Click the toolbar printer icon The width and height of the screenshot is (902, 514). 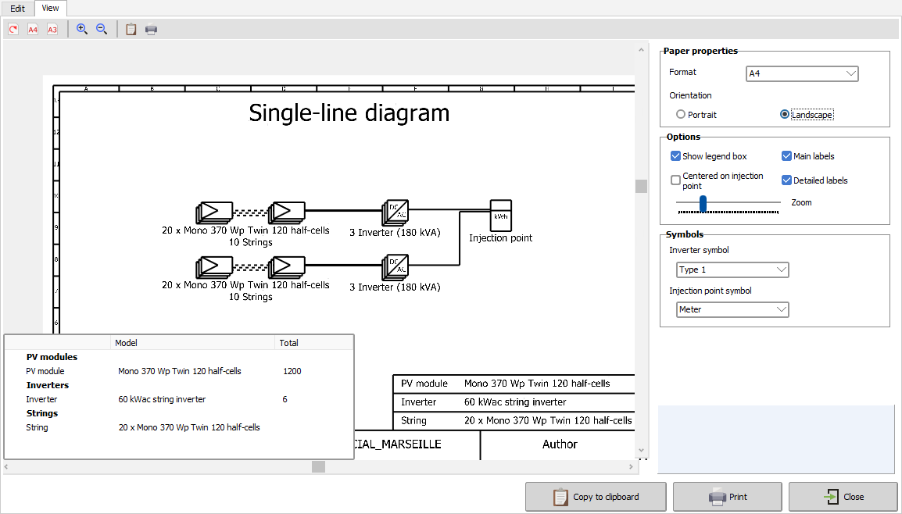(x=152, y=30)
